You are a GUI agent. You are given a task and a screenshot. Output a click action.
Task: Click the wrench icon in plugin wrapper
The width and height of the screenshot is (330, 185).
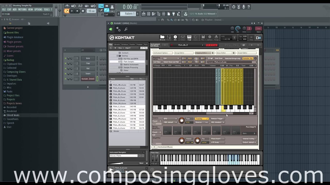point(126,29)
